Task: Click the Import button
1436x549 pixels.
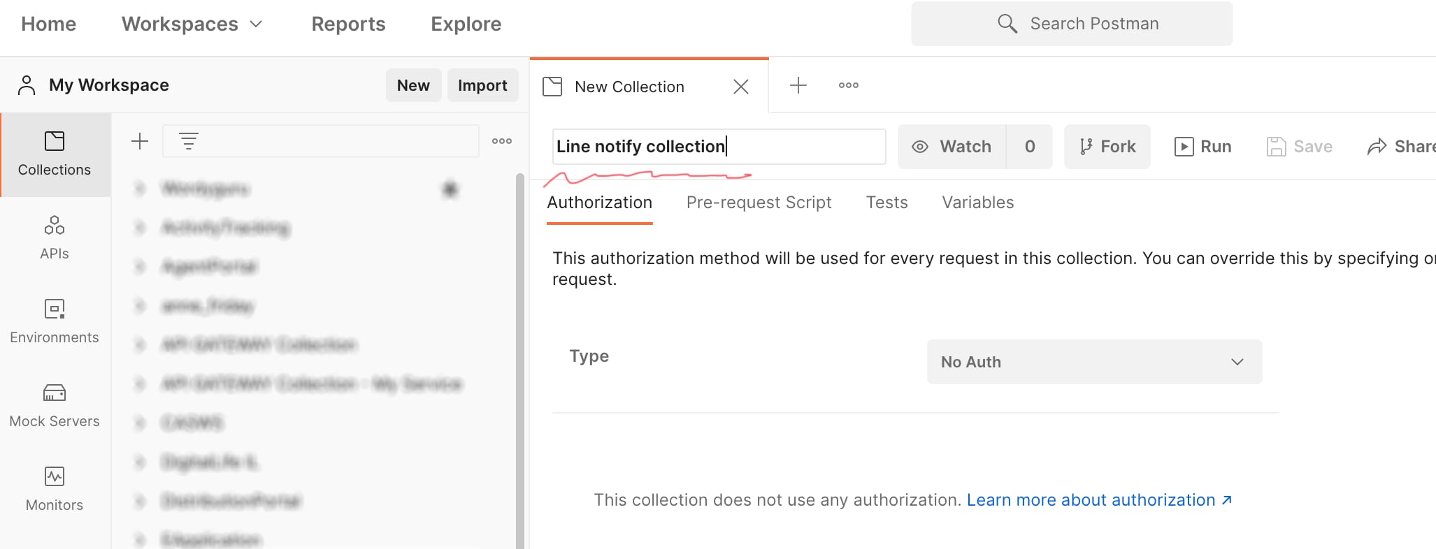Action: click(x=482, y=85)
